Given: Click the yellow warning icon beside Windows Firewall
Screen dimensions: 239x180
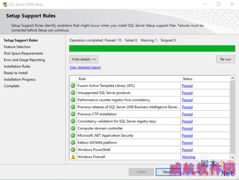Looking at the screenshot, I should [x=73, y=157].
